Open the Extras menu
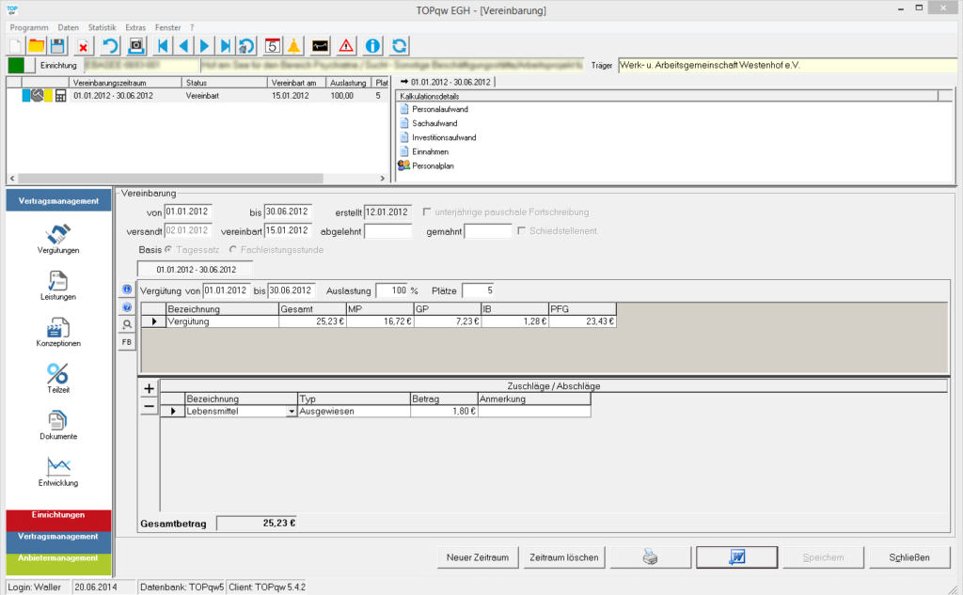The height and width of the screenshot is (595, 963). 135,28
